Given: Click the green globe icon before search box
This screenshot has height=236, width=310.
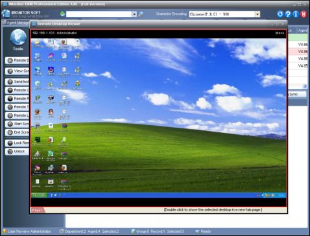Looking at the screenshot, I should pyautogui.click(x=62, y=14).
